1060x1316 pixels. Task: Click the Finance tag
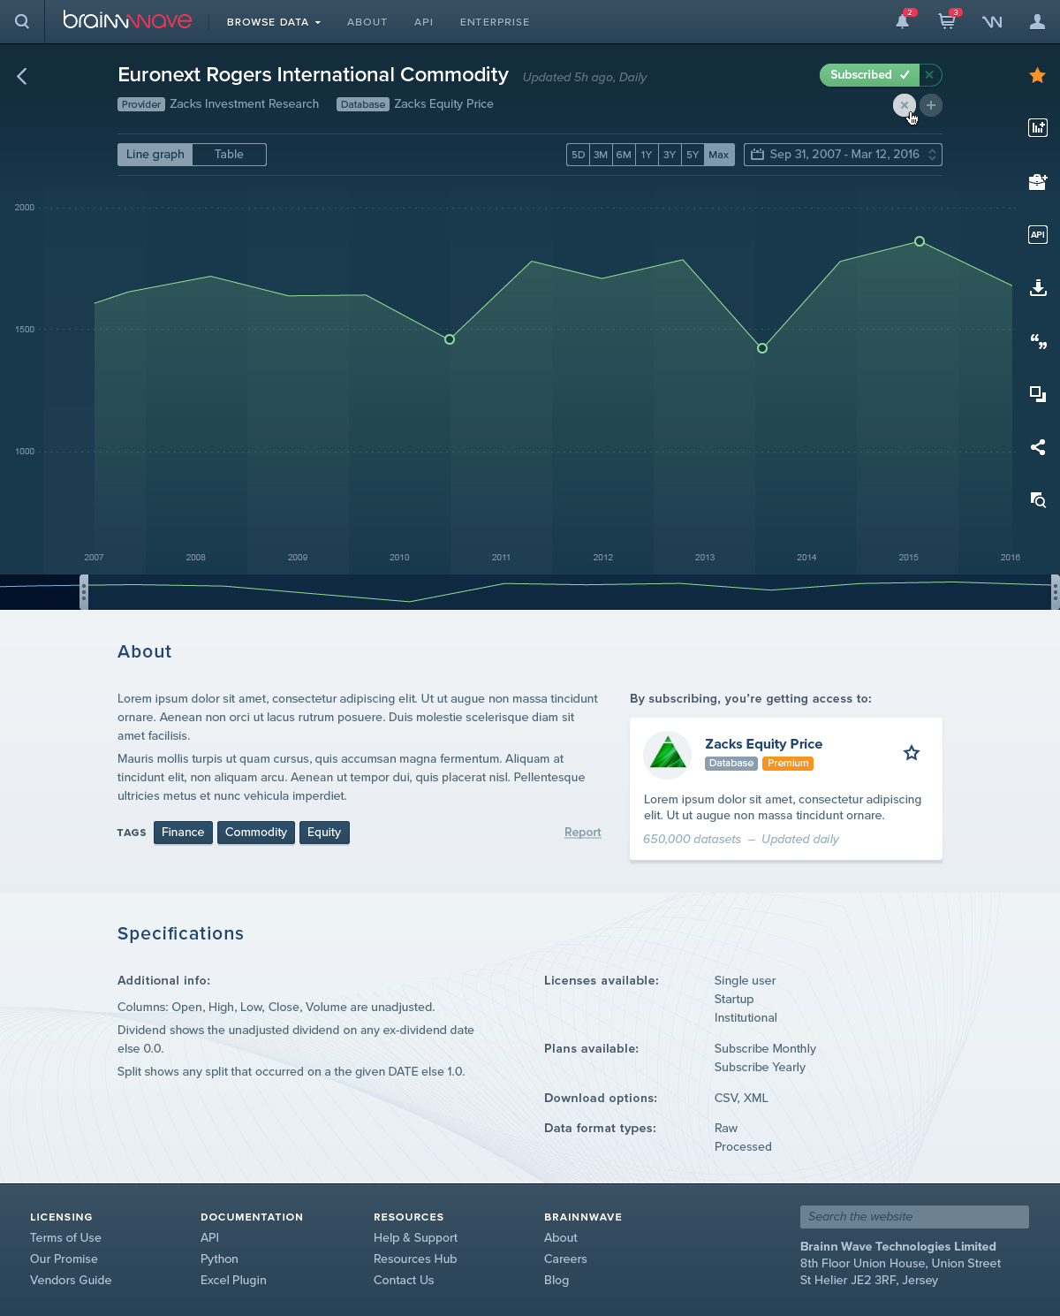pyautogui.click(x=183, y=833)
